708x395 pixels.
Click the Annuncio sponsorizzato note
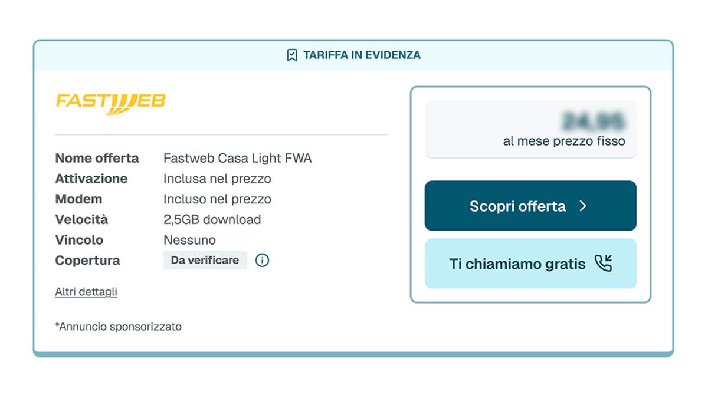click(x=119, y=326)
